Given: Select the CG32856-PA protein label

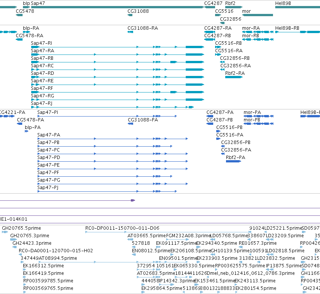Looking at the screenshot, I should [236, 150].
